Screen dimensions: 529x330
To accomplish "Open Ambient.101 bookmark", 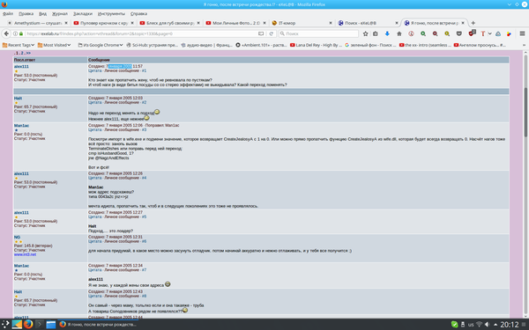I will click(x=262, y=45).
